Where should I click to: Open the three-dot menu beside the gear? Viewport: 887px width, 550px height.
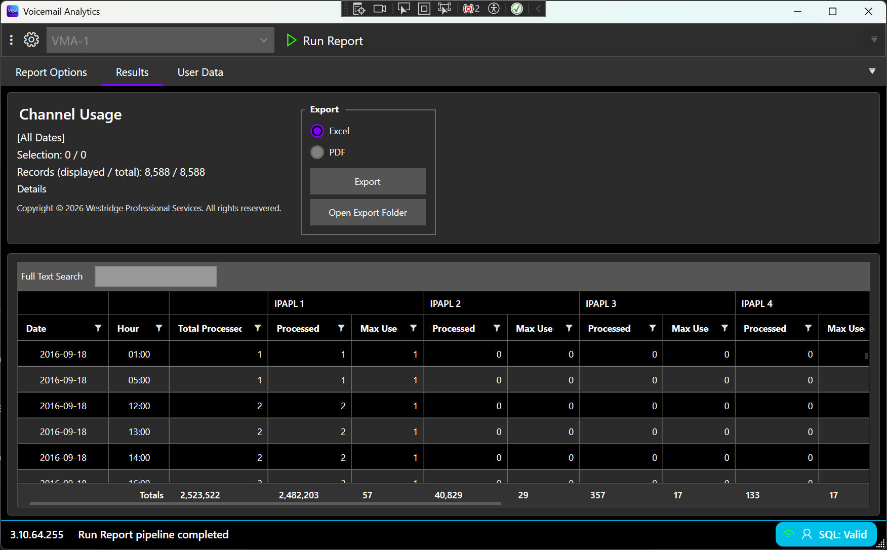pos(11,40)
